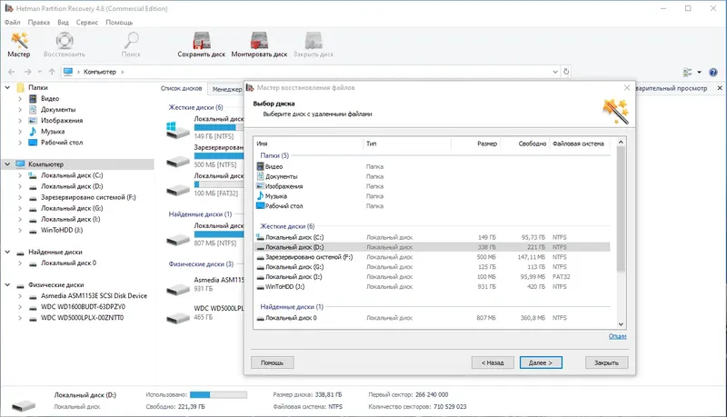Open the Сервис menu
Screen dimensions: 727x417
[87, 22]
